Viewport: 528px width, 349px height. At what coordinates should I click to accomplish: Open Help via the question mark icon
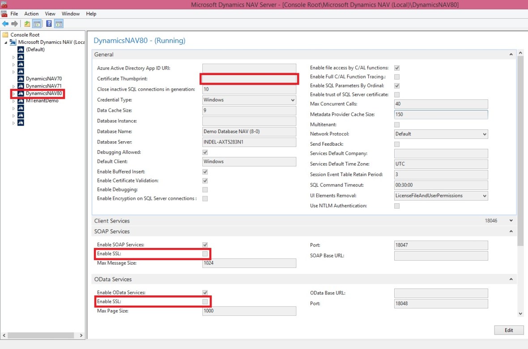pyautogui.click(x=49, y=24)
